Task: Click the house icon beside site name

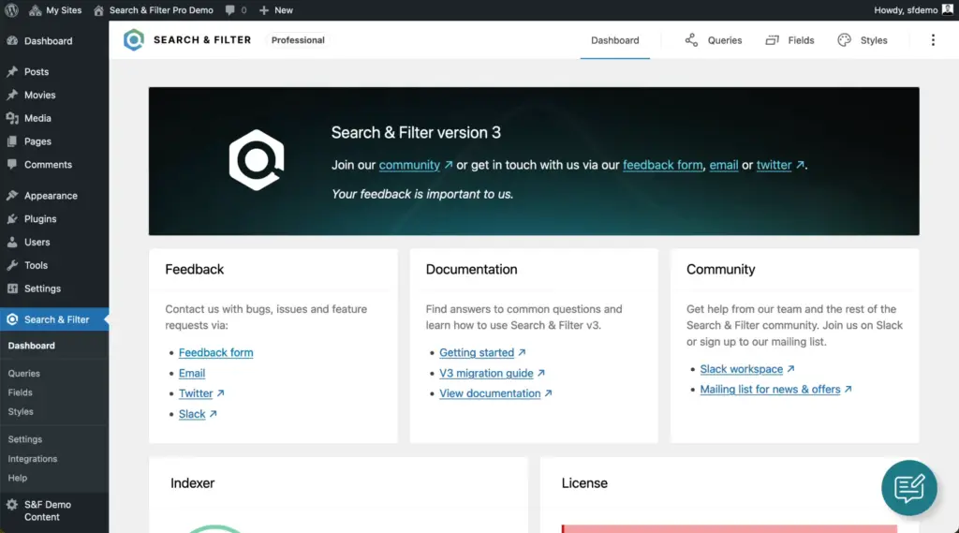Action: (x=98, y=9)
